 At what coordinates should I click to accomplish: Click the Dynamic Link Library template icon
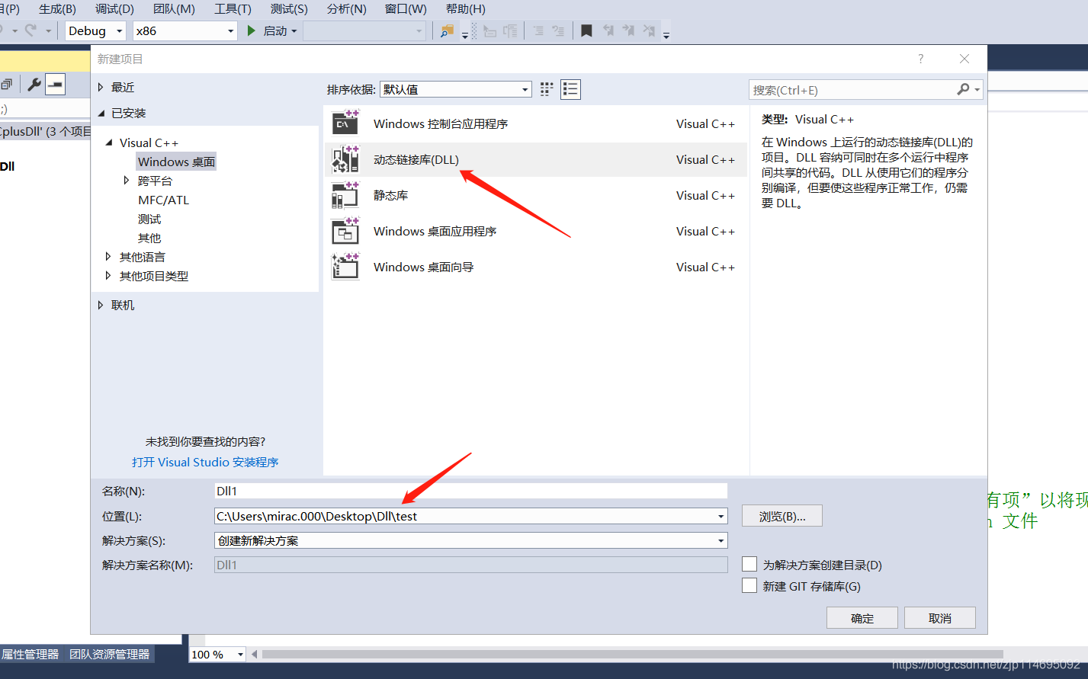(x=345, y=159)
